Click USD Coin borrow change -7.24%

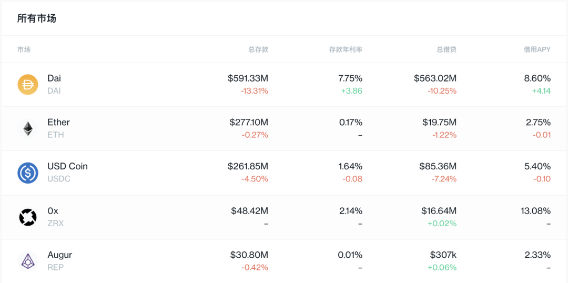(x=444, y=179)
